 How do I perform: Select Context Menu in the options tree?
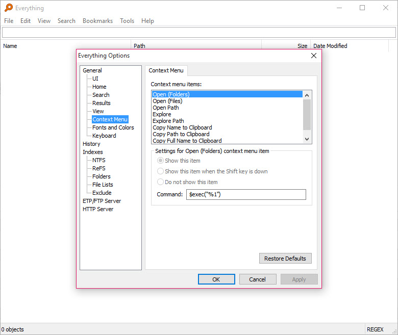(x=110, y=119)
